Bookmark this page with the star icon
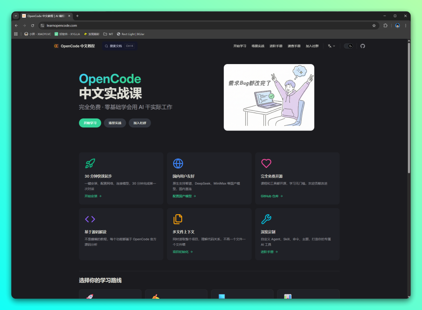422x310 pixels. [374, 25]
